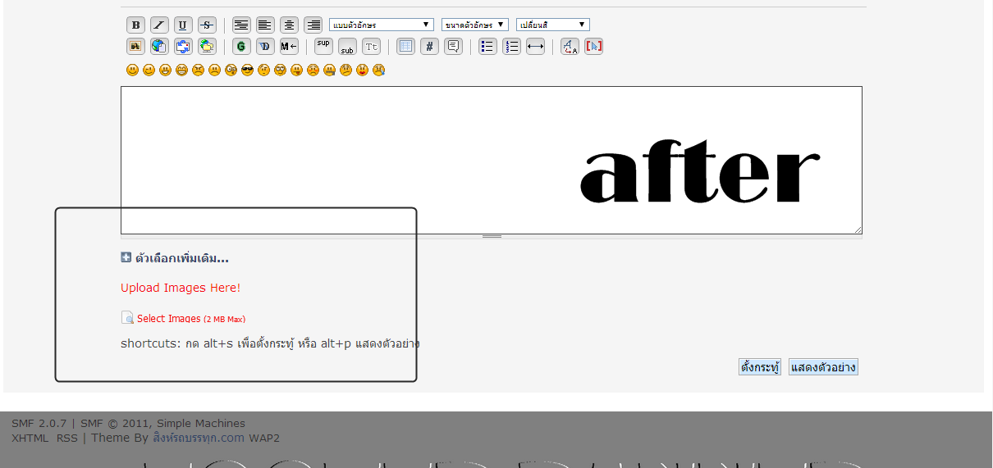The image size is (993, 468).
Task: Apply shadow text effect
Action: (265, 46)
